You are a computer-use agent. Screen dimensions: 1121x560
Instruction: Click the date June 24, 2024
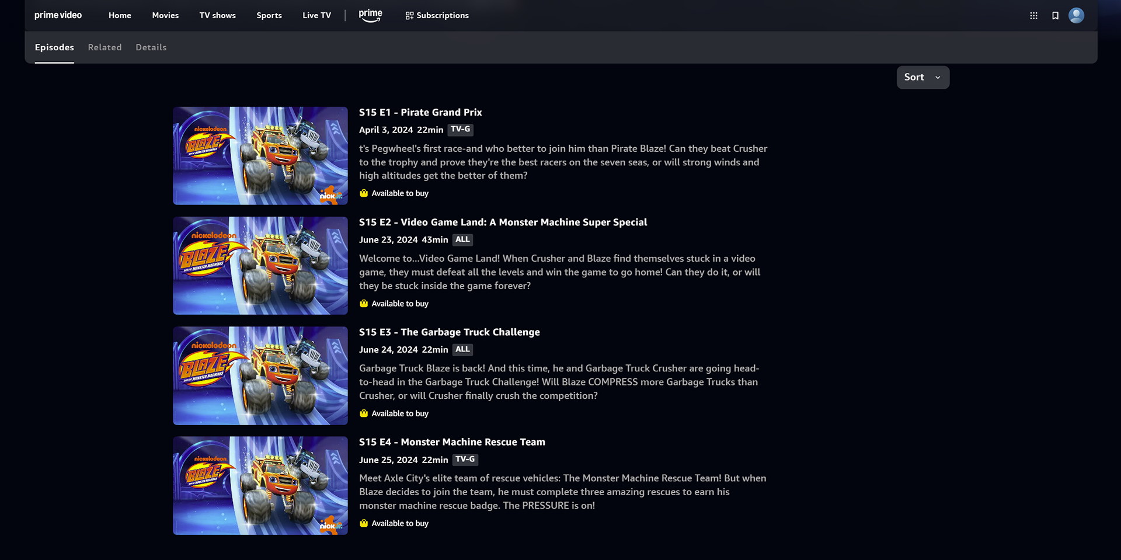tap(388, 349)
